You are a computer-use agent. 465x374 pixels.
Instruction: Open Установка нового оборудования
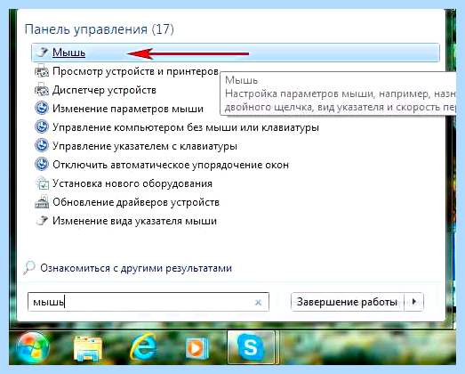(x=132, y=183)
